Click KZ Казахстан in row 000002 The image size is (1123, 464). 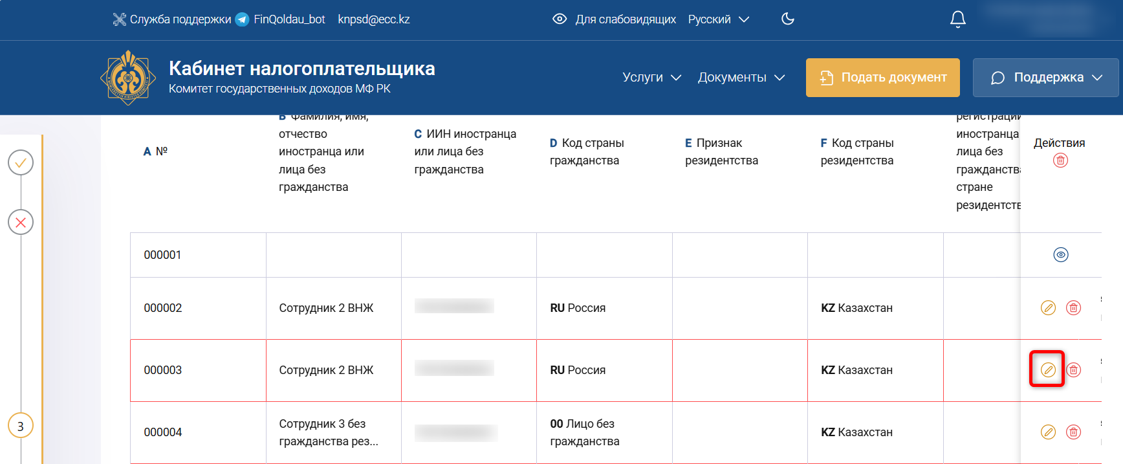(856, 308)
